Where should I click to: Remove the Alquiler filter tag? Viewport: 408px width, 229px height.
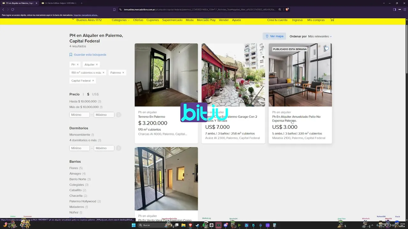pyautogui.click(x=97, y=65)
